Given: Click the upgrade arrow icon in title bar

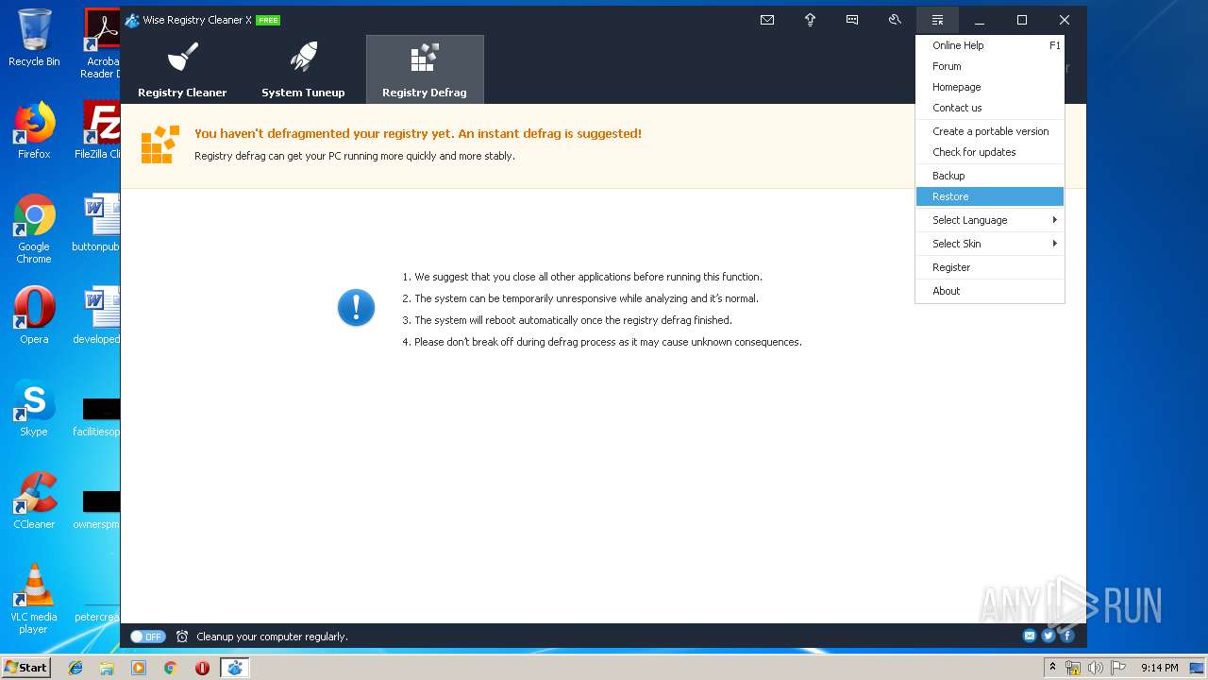Looking at the screenshot, I should tap(810, 20).
